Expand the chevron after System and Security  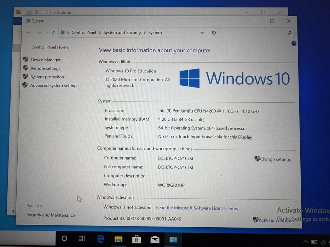click(145, 32)
